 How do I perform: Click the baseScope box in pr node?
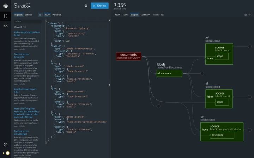point(222,135)
